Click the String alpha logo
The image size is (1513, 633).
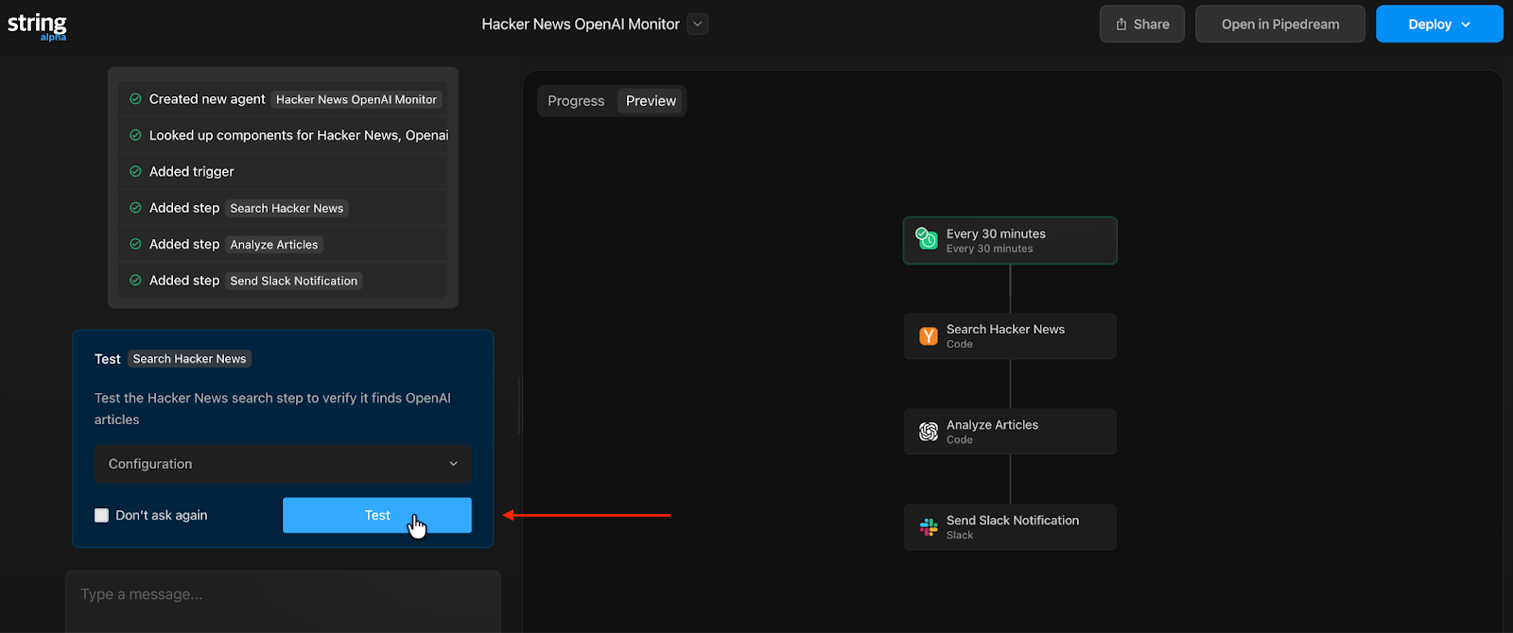(x=37, y=26)
